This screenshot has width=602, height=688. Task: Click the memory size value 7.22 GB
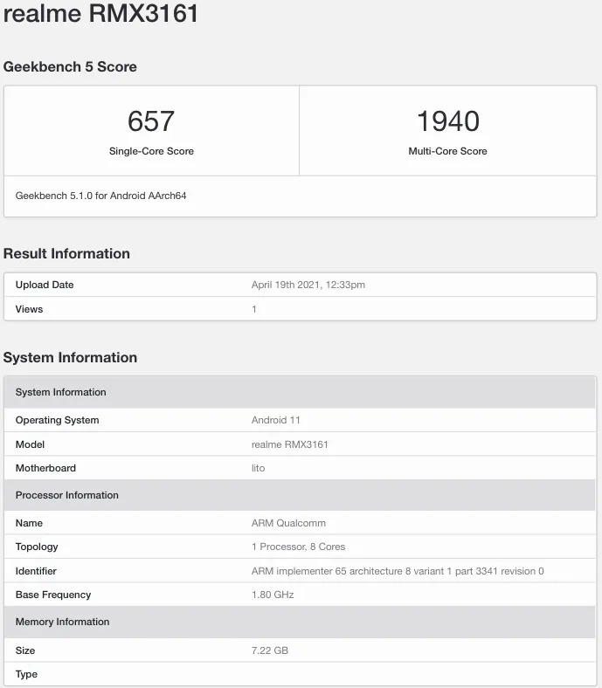[x=270, y=650]
